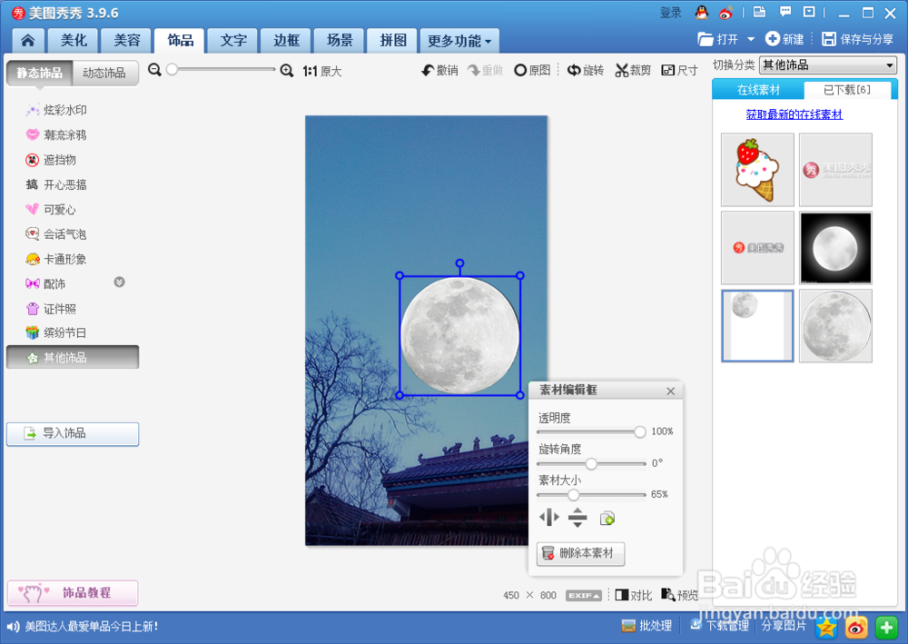908x644 pixels.
Task: Close the 素材编辑框 panel
Action: point(671,391)
